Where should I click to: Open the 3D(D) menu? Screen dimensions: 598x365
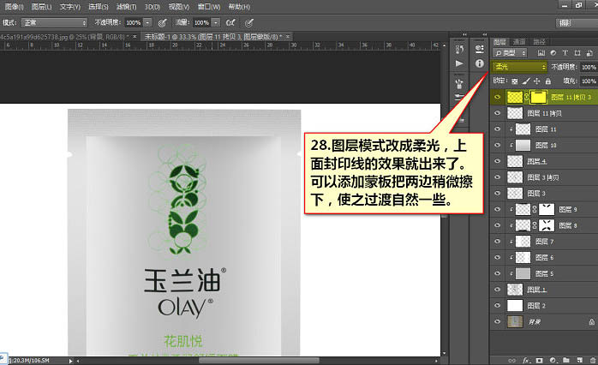[152, 7]
